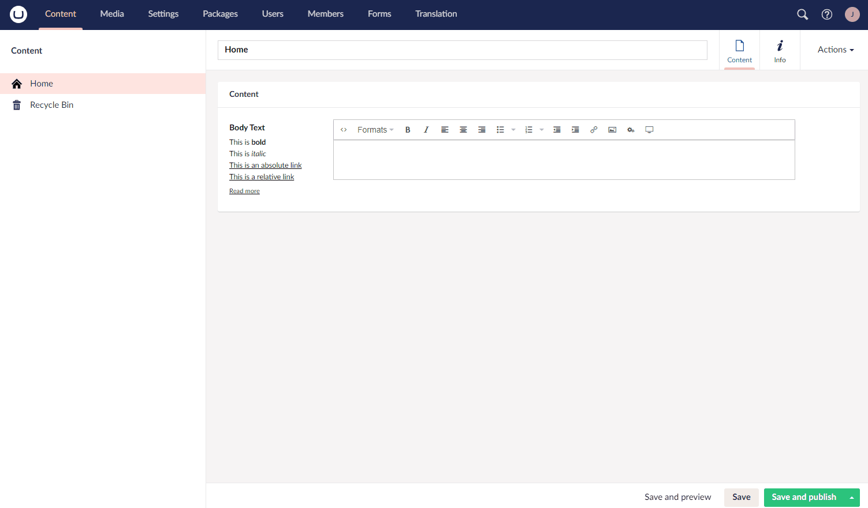This screenshot has width=868, height=508.
Task: Open the help question mark icon
Action: point(827,14)
